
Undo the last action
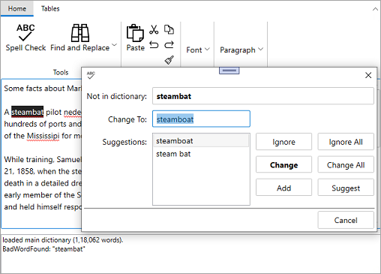(154, 45)
